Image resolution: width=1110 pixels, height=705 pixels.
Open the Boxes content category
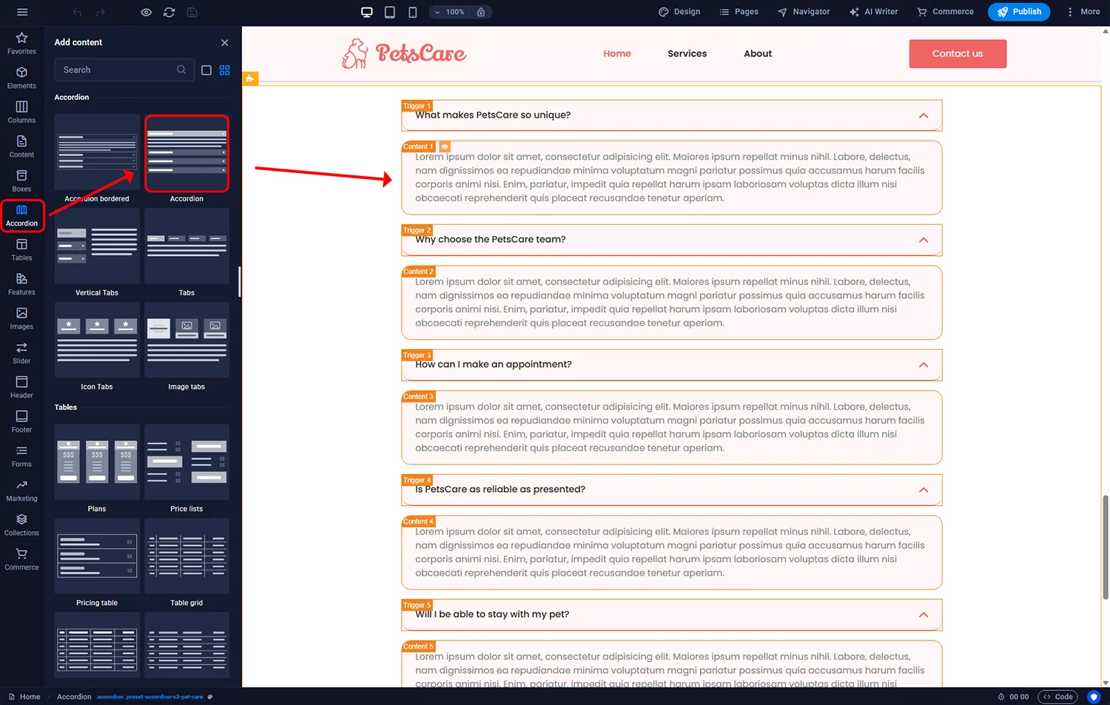[21, 181]
